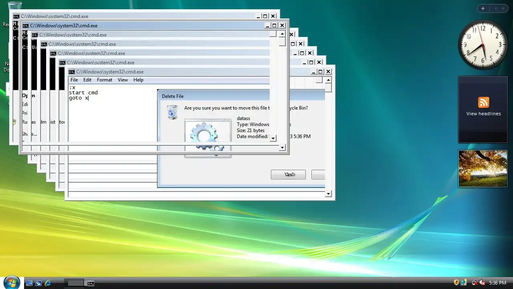
Task: Click the muted volume tray icon
Action: (482, 283)
